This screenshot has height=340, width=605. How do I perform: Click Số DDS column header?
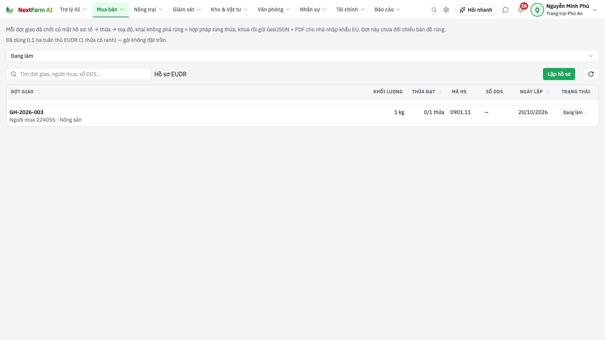coord(494,92)
